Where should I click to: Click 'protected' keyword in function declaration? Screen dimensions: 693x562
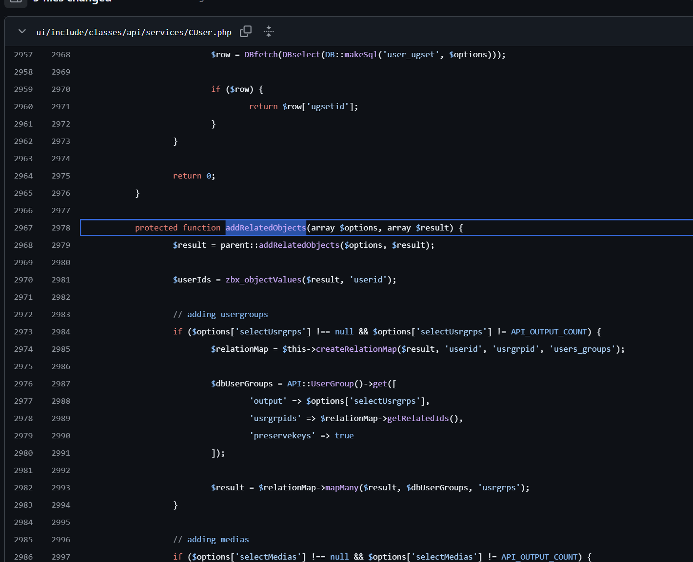[156, 228]
